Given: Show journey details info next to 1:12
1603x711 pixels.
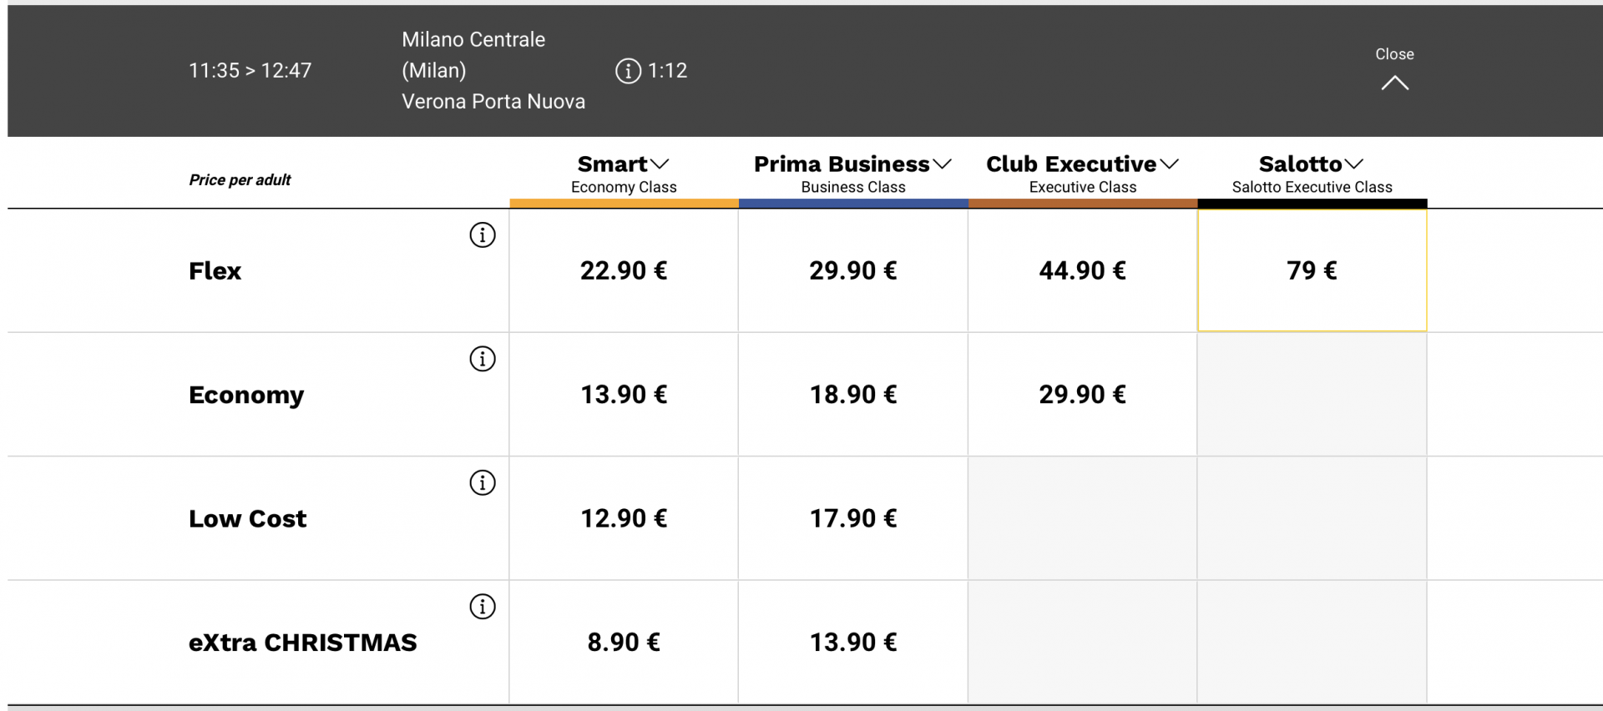Looking at the screenshot, I should [x=628, y=71].
